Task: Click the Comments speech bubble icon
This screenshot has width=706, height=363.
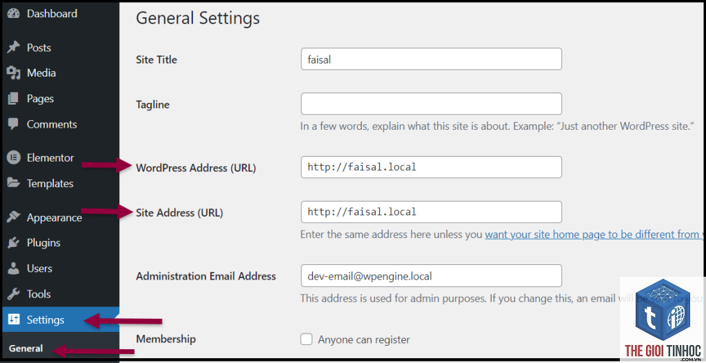Action: click(x=14, y=124)
